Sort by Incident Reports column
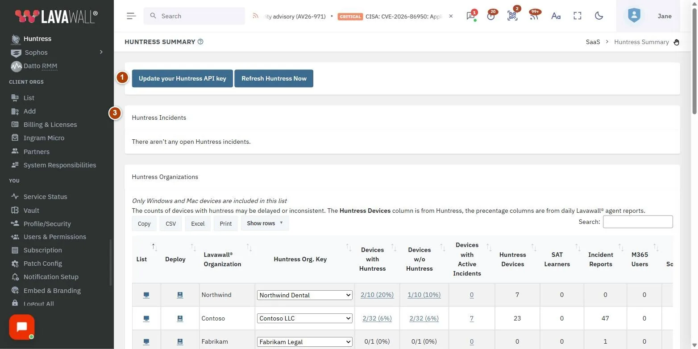This screenshot has height=349, width=698. click(x=605, y=260)
